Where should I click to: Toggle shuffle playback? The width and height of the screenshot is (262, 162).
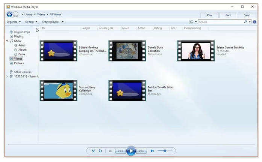93,151
